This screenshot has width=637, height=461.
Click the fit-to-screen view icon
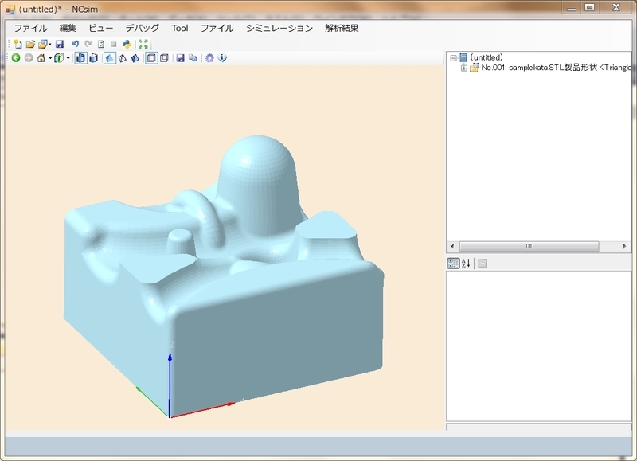pyautogui.click(x=143, y=45)
